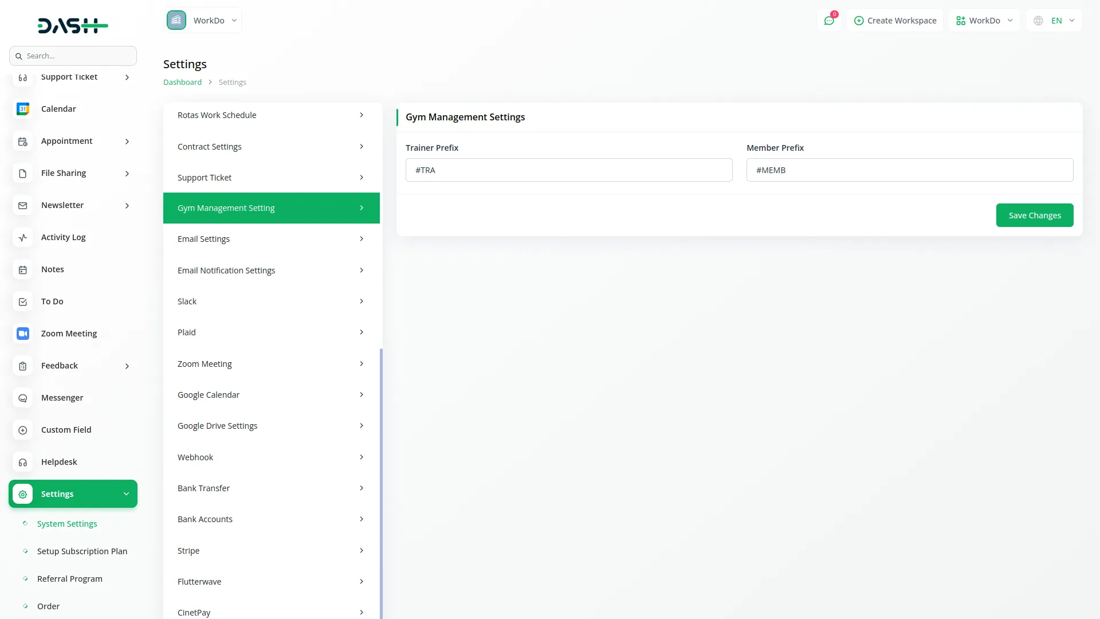The width and height of the screenshot is (1100, 619).
Task: Open chat messages notification icon
Action: coord(829,21)
